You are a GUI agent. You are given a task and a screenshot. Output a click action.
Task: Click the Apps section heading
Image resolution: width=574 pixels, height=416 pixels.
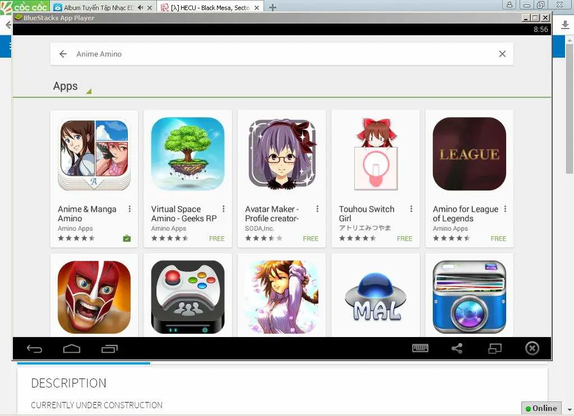pyautogui.click(x=65, y=86)
